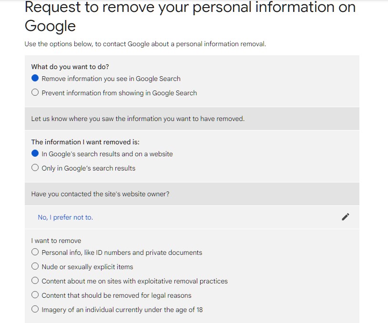The height and width of the screenshot is (323, 388).
Task: Choose 'Prevent information from showing in Google Search'
Action: coord(35,93)
